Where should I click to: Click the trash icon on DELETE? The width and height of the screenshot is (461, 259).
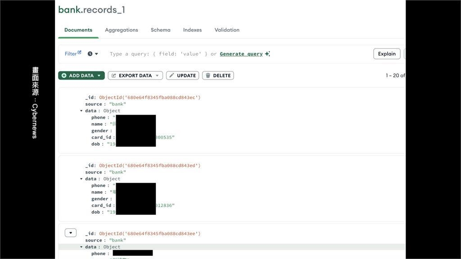(x=208, y=76)
